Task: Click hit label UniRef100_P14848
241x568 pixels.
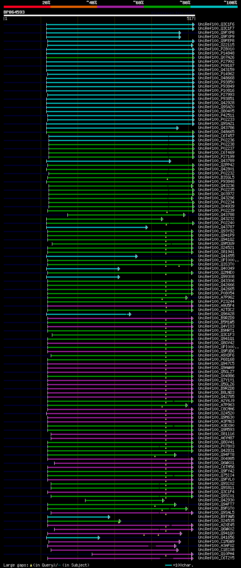Action: 216,53
